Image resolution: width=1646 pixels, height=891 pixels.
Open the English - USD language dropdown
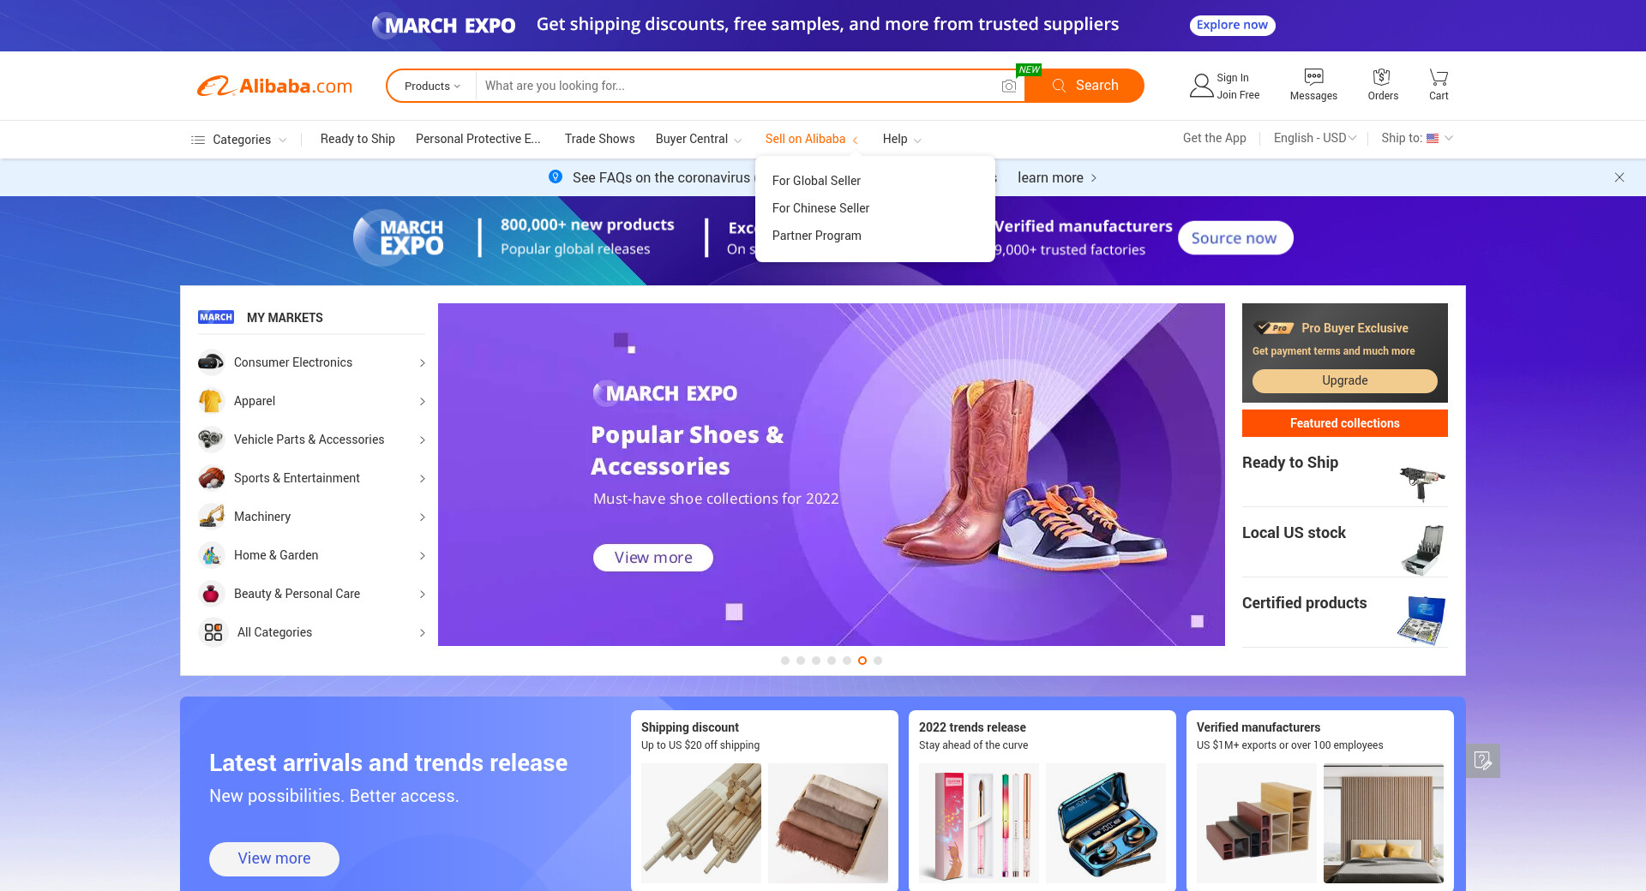[x=1315, y=138]
